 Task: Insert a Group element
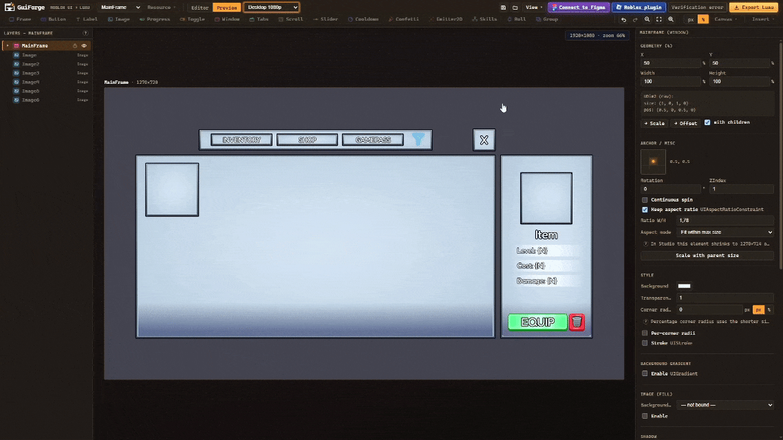[x=547, y=19]
